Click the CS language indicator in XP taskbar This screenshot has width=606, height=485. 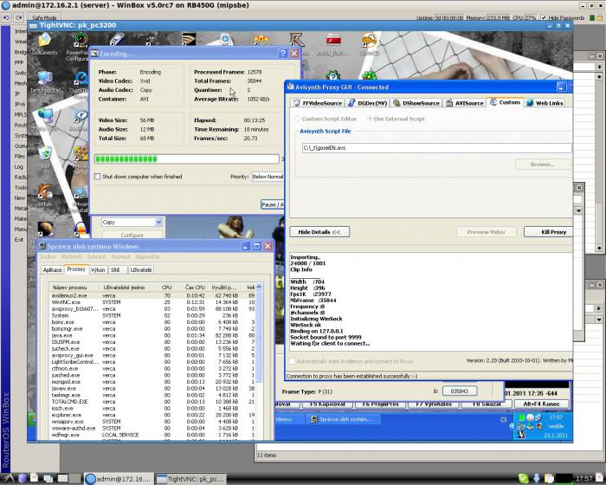pos(503,419)
